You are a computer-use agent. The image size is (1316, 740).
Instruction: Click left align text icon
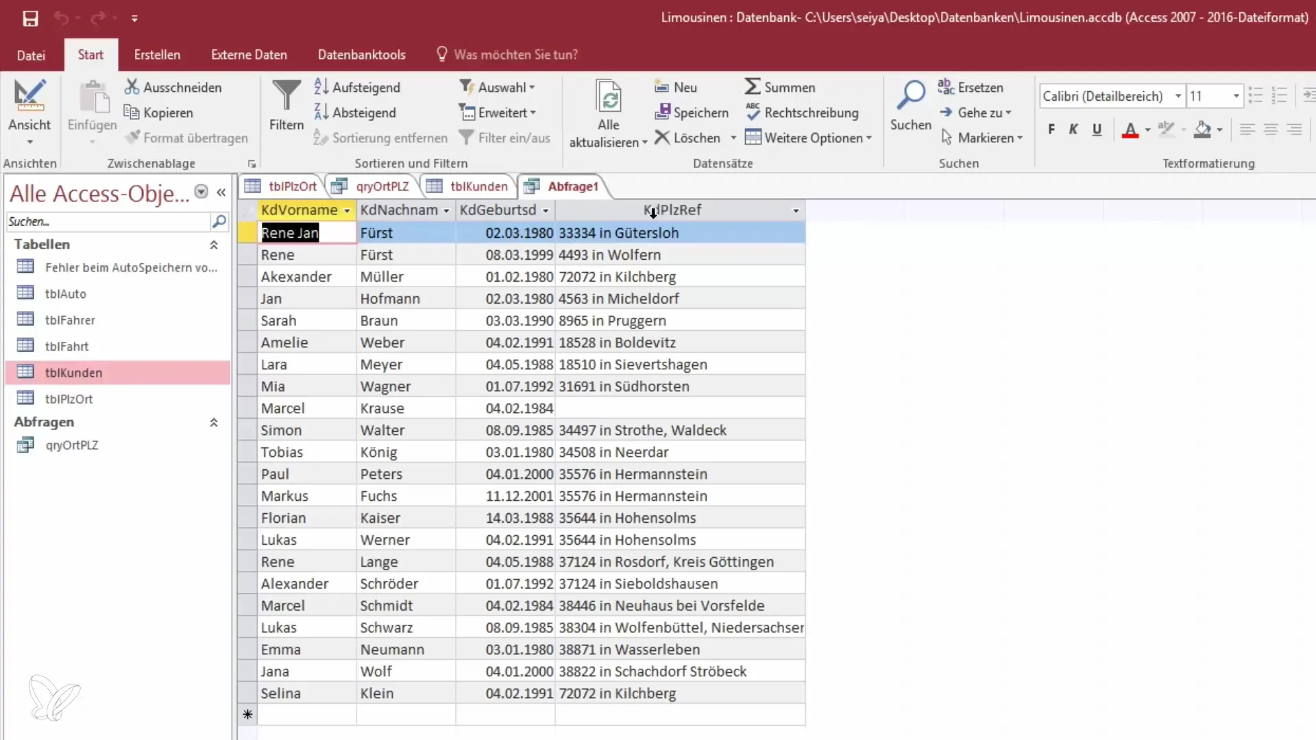pos(1247,129)
